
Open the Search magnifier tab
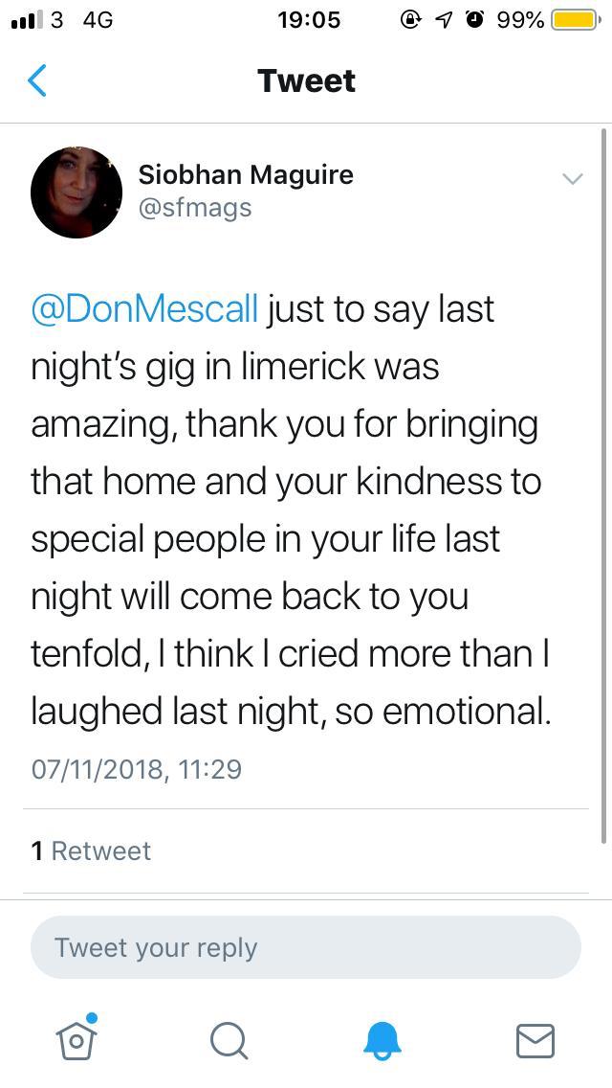point(229,1040)
